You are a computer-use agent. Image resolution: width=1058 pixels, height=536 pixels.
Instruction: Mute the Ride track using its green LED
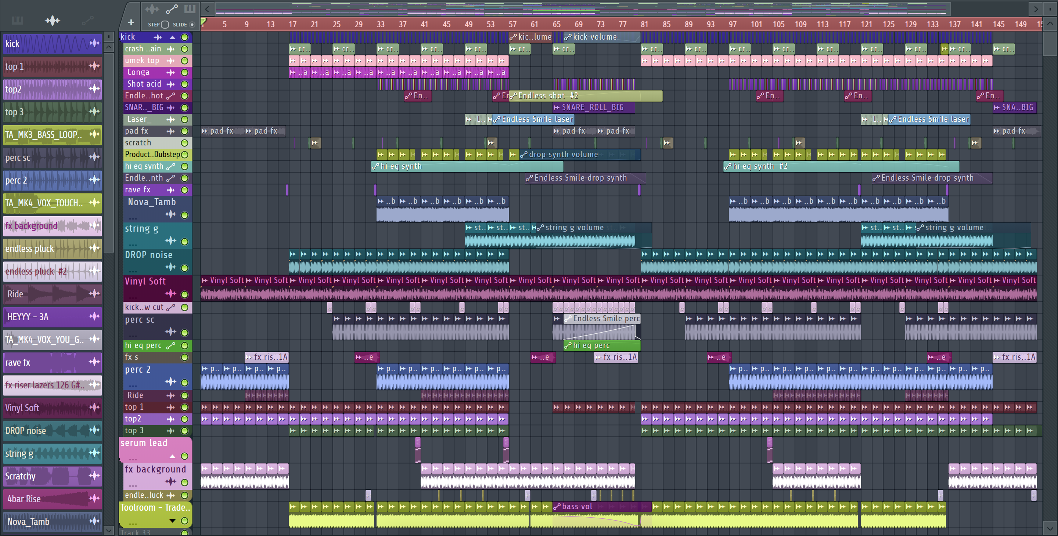pyautogui.click(x=184, y=395)
